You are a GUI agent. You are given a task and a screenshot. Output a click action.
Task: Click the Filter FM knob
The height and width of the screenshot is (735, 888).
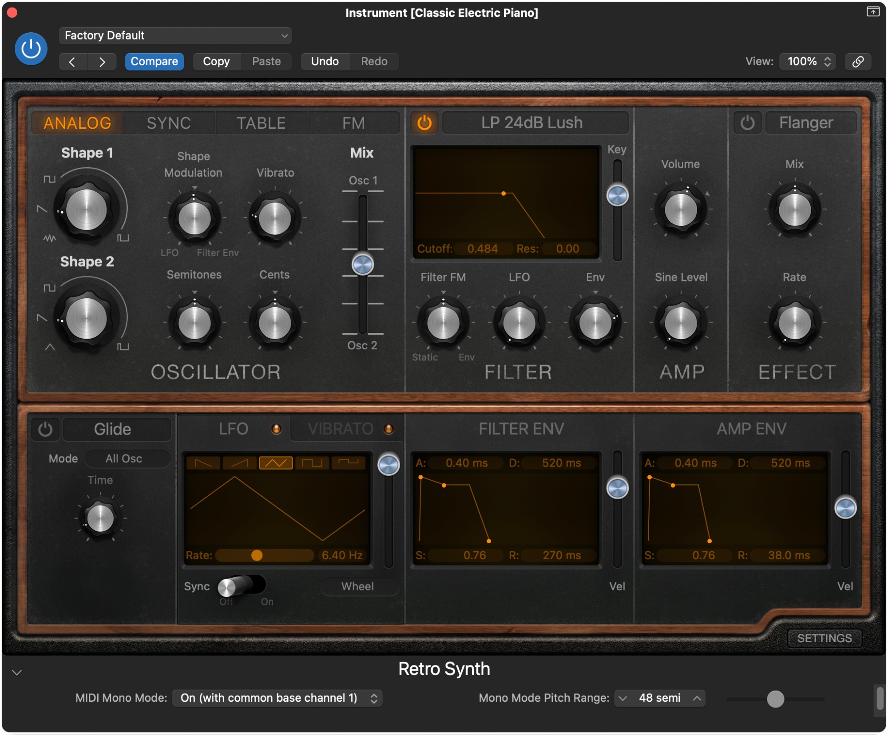443,323
